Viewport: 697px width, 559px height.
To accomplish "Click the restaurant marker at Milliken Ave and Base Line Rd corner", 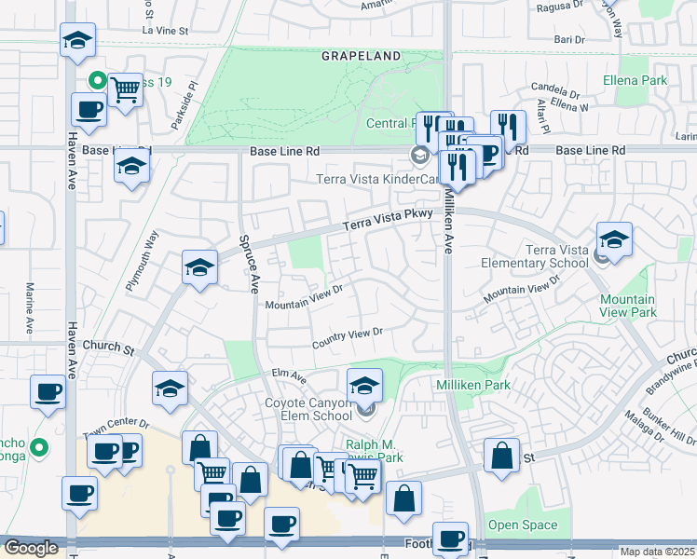I will click(458, 169).
